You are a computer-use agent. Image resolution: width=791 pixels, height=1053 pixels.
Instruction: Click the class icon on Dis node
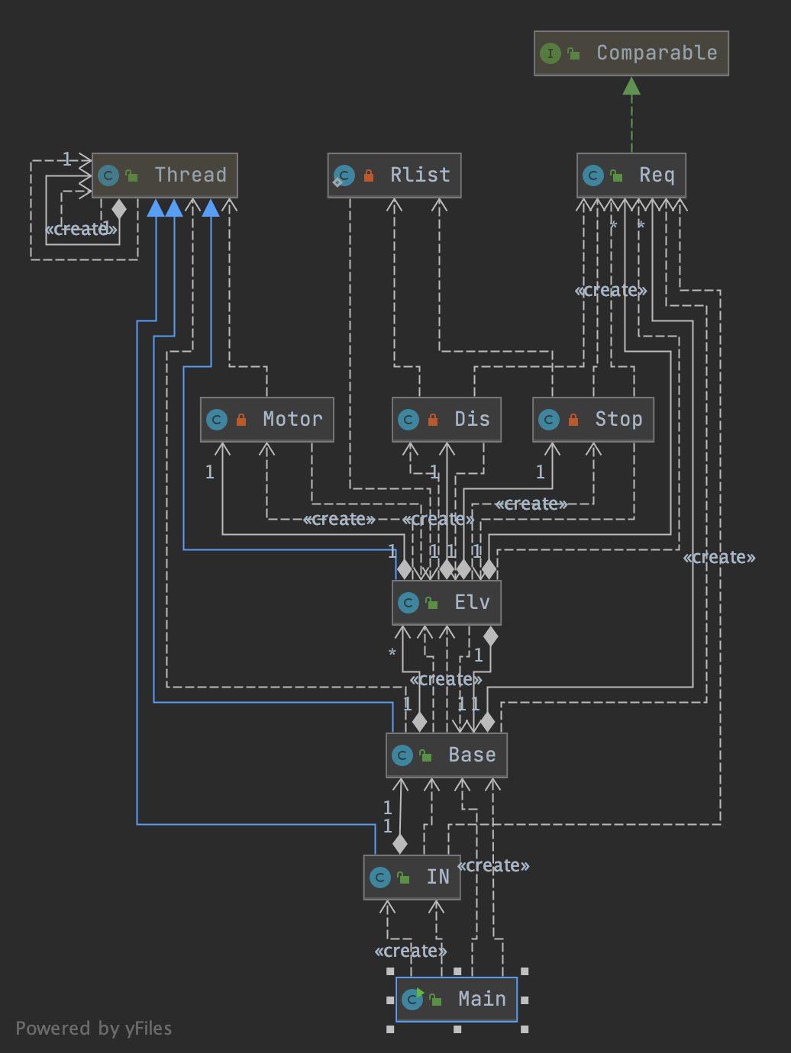(408, 420)
